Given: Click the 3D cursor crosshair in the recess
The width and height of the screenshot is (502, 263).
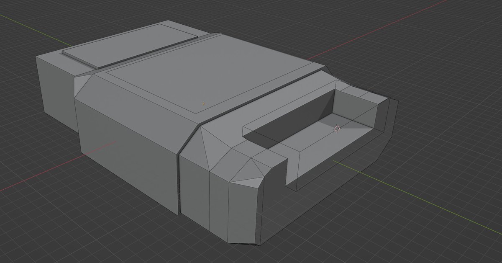Looking at the screenshot, I should [x=337, y=128].
